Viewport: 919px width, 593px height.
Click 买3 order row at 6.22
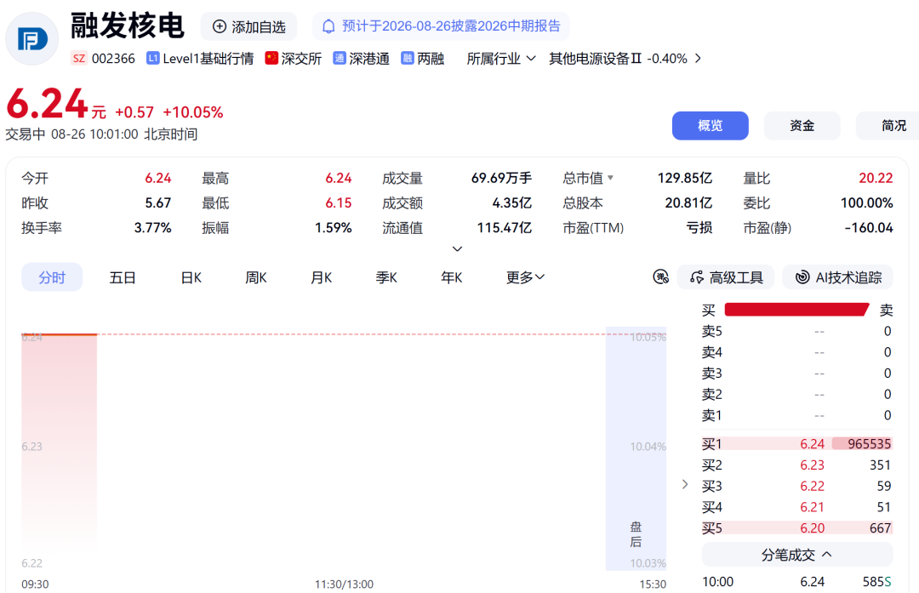[797, 486]
